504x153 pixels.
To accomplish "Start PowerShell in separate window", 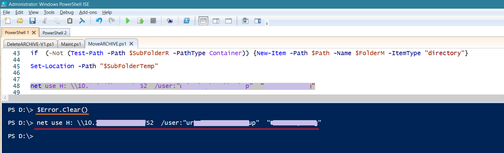I will pyautogui.click(x=187, y=21).
